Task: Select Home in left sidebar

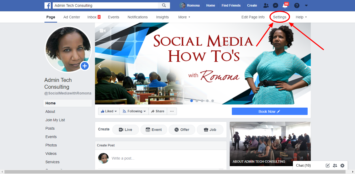Action: (68, 103)
